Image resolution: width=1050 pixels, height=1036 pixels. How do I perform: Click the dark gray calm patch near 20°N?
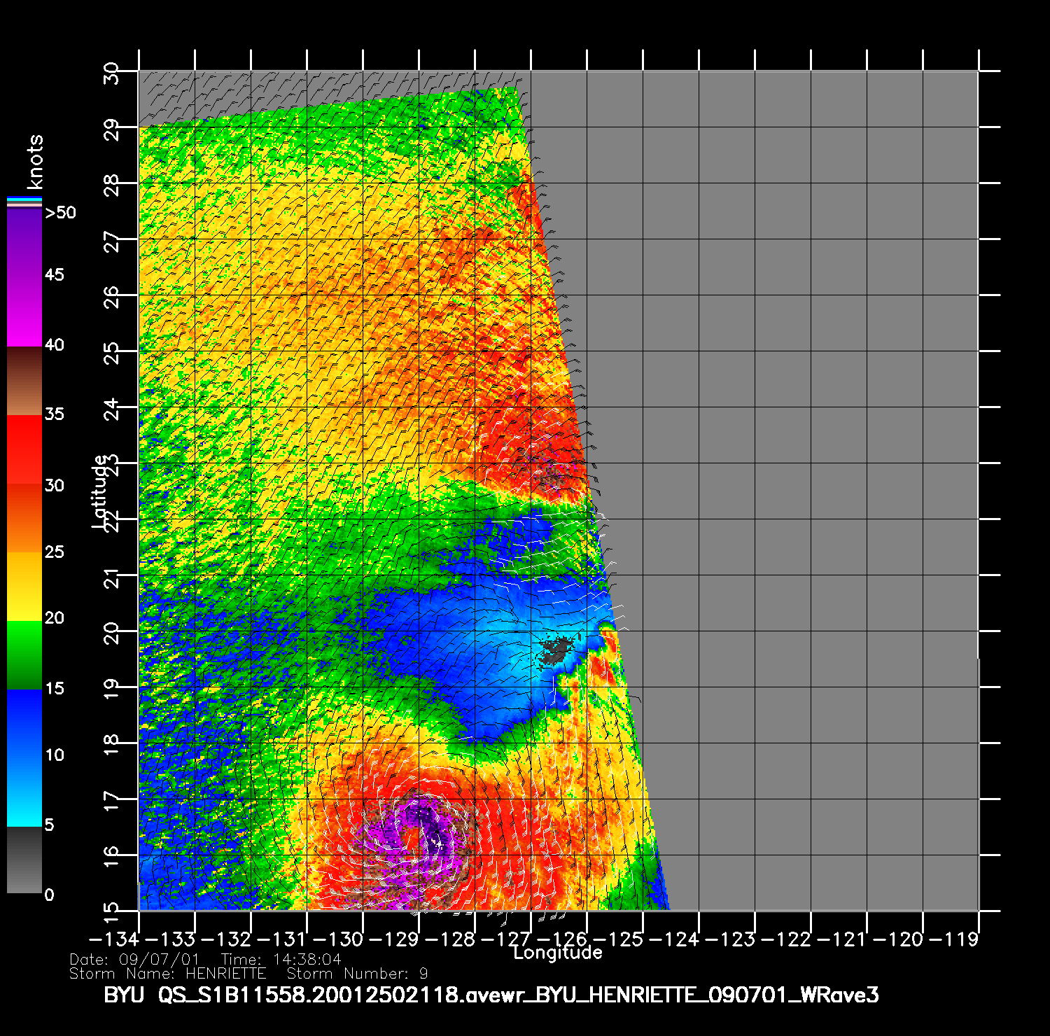point(556,650)
